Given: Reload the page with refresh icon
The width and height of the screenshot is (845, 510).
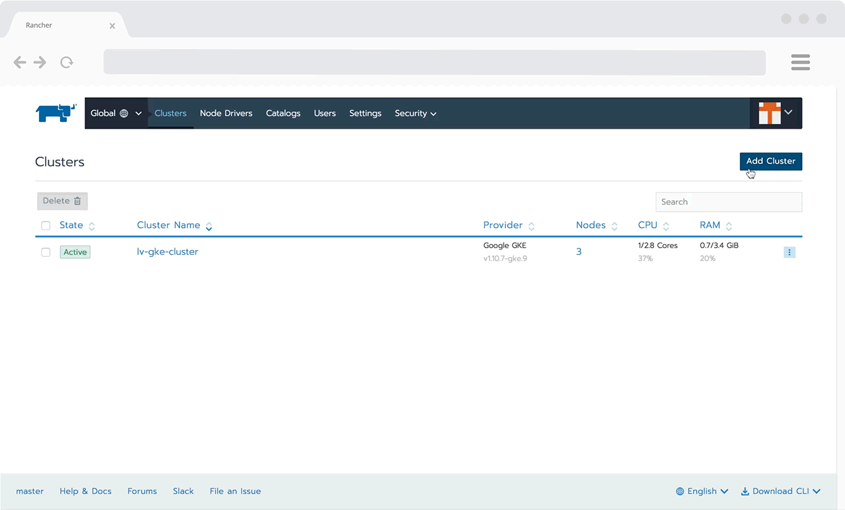Looking at the screenshot, I should click(67, 62).
